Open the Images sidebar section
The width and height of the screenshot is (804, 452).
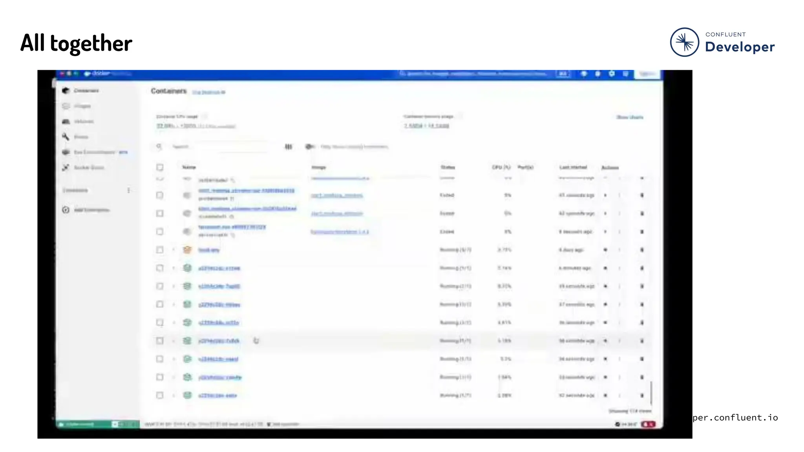pyautogui.click(x=82, y=106)
